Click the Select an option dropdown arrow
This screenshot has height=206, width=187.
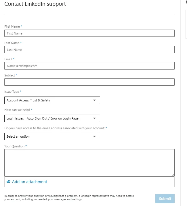tap(94, 137)
